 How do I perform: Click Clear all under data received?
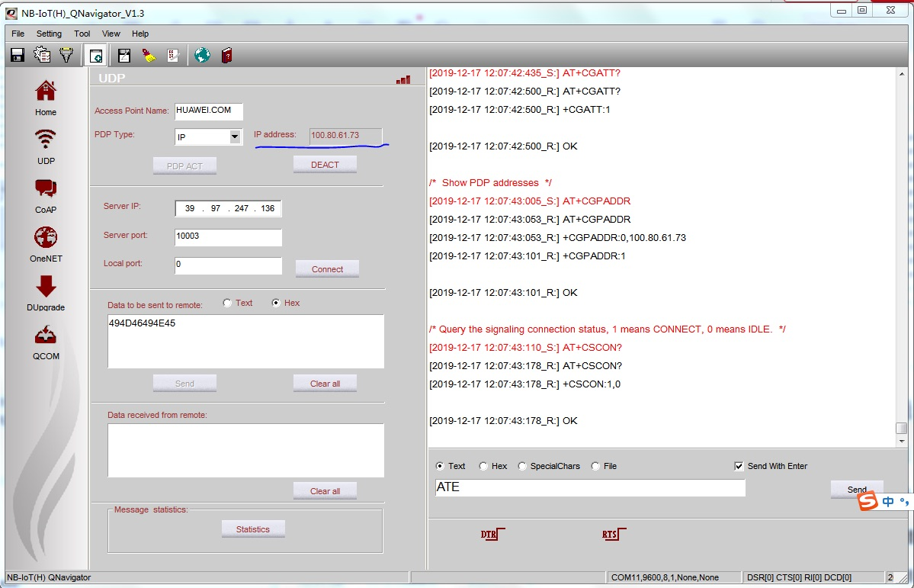325,490
